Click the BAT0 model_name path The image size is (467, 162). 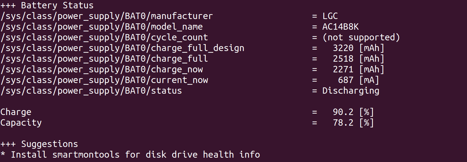(x=102, y=27)
